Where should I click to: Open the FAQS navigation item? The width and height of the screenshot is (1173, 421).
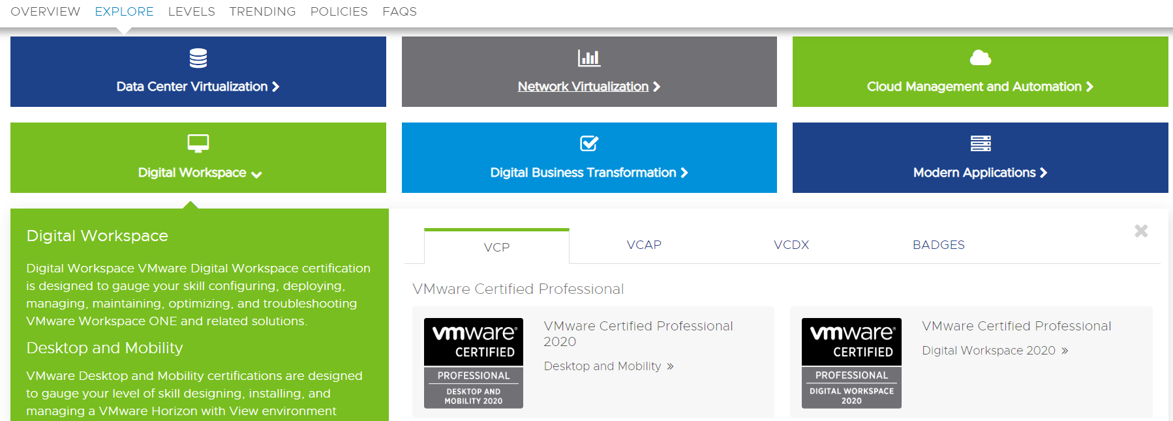point(399,12)
